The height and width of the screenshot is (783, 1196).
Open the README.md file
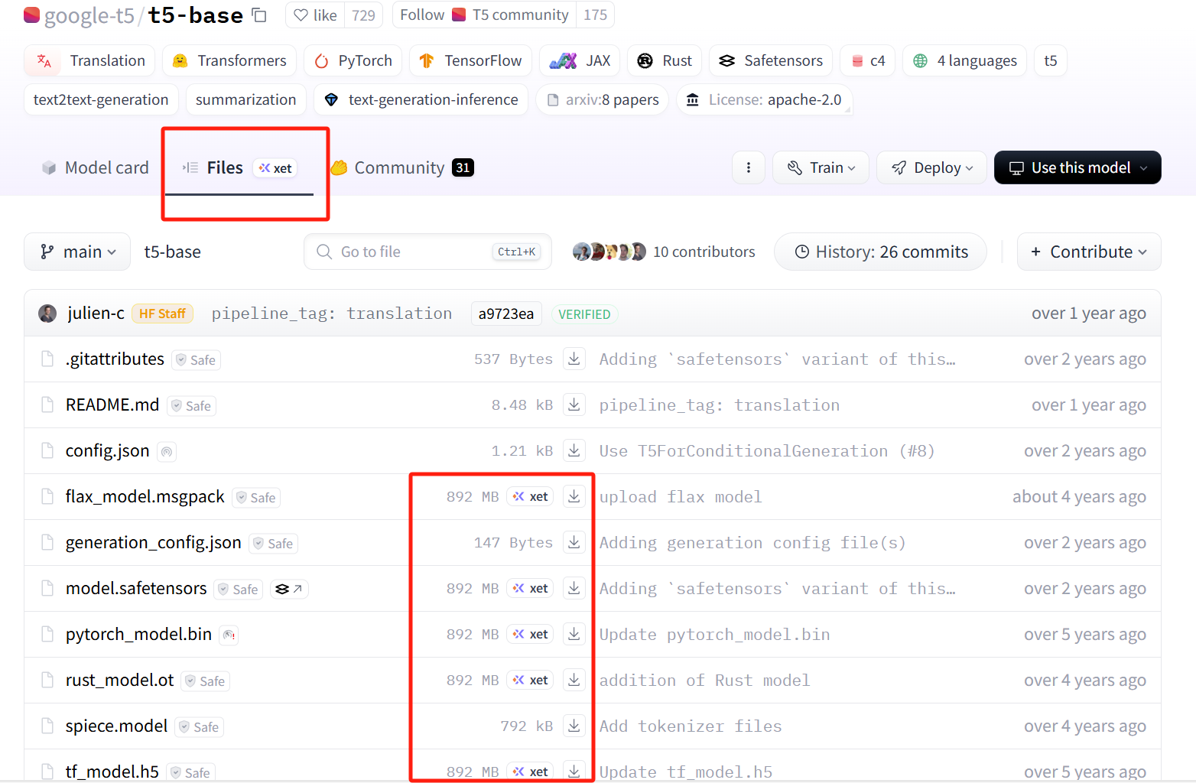point(112,404)
